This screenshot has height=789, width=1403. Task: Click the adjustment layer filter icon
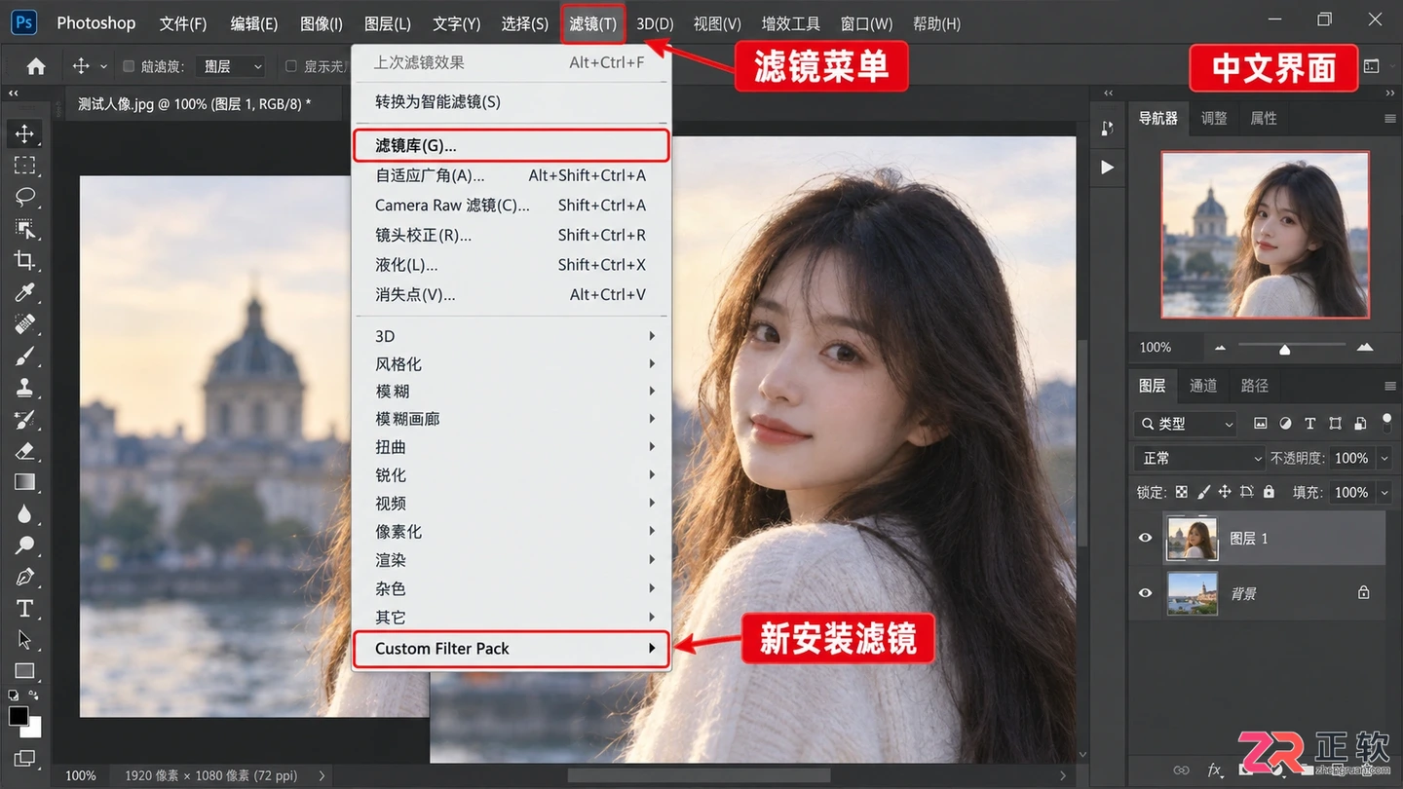[1285, 424]
